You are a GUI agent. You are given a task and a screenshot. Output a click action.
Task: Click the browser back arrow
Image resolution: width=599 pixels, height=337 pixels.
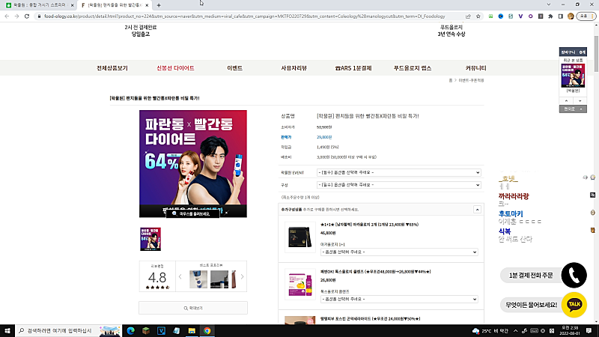click(x=6, y=15)
